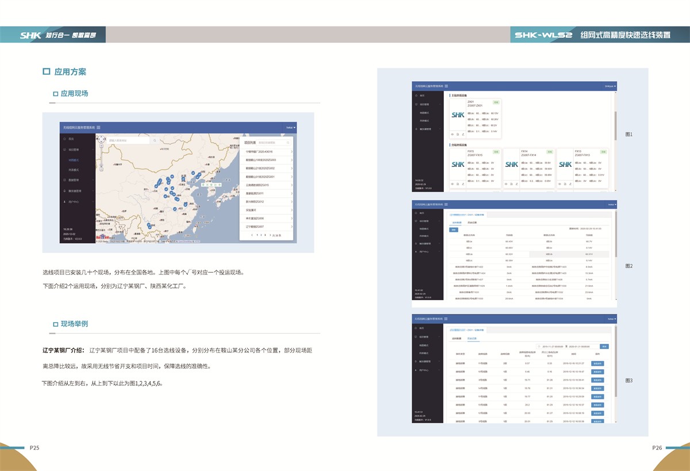The width and height of the screenshot is (690, 471).
Task: Click the map address search magnifier button
Action: tap(155, 140)
